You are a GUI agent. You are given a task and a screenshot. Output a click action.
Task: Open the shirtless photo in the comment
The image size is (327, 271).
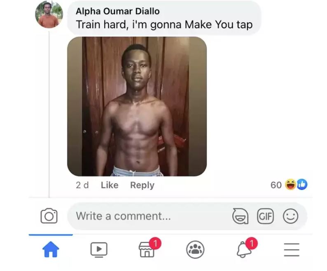tap(137, 106)
